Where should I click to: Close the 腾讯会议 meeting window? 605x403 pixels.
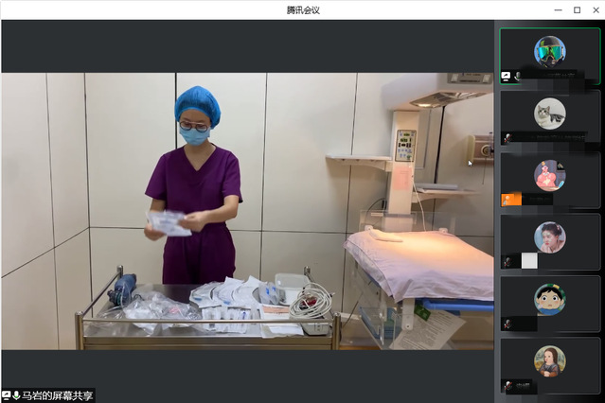click(x=595, y=9)
